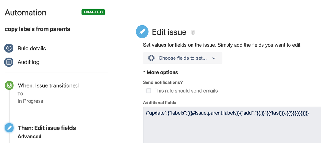The image size is (321, 143).
Task: Click the gear icon in Choose fields
Action: (x=151, y=58)
